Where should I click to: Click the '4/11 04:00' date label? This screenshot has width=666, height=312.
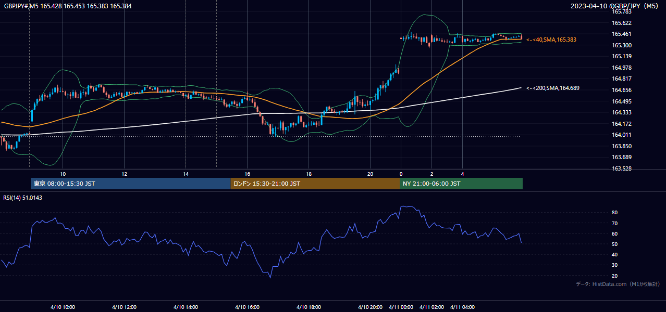coord(462,307)
